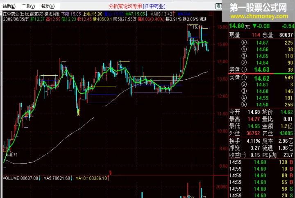
Task: Click the MA10 volume up arrow
Action: click(109, 178)
